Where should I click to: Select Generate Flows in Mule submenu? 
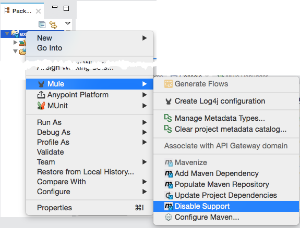coord(226,84)
